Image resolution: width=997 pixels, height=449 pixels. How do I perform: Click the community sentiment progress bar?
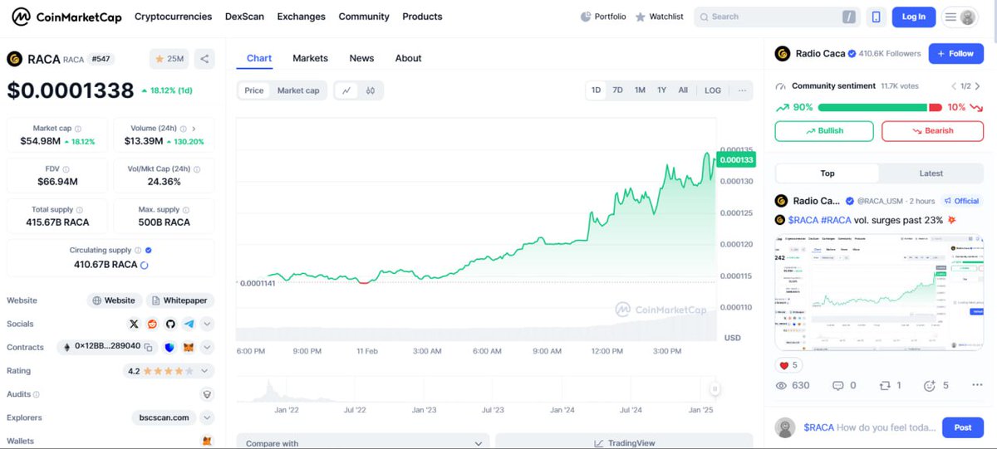point(880,107)
